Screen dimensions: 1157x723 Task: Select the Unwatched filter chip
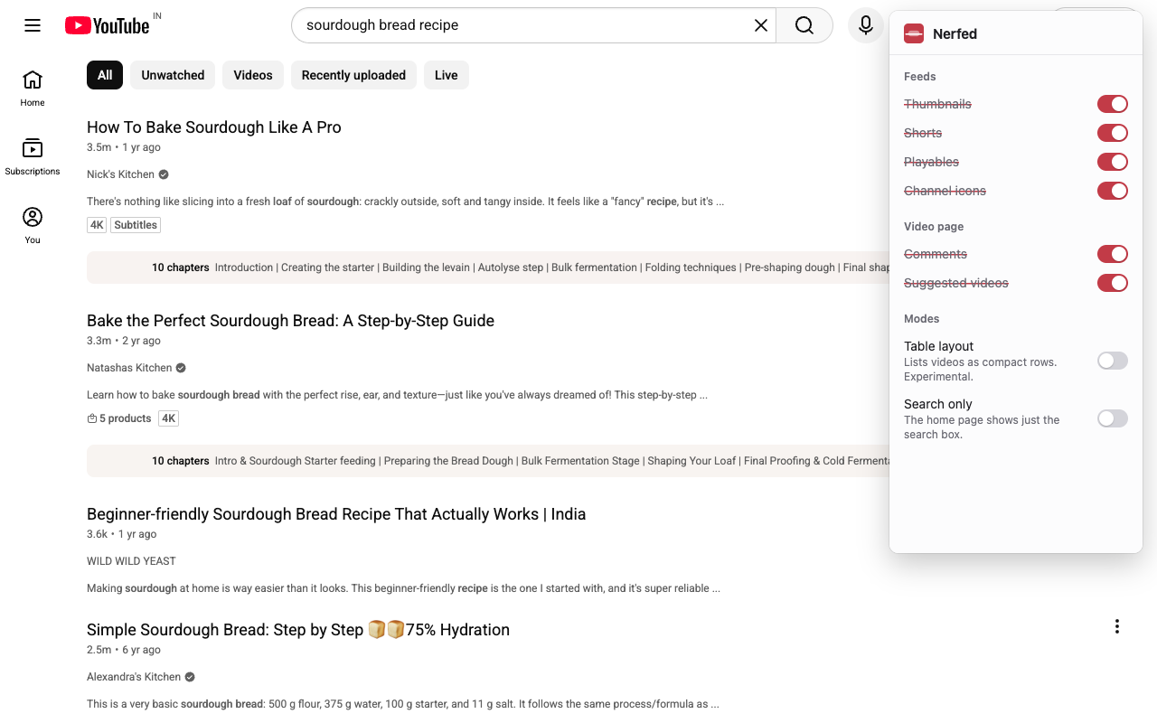173,75
